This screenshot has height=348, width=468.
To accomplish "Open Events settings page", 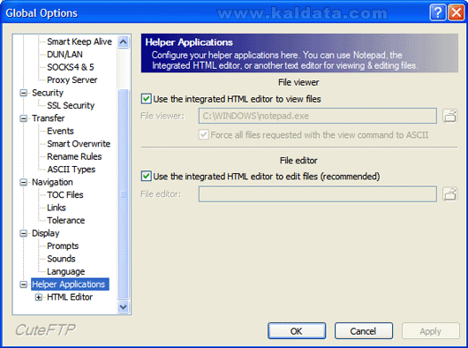I will pyautogui.click(x=60, y=131).
